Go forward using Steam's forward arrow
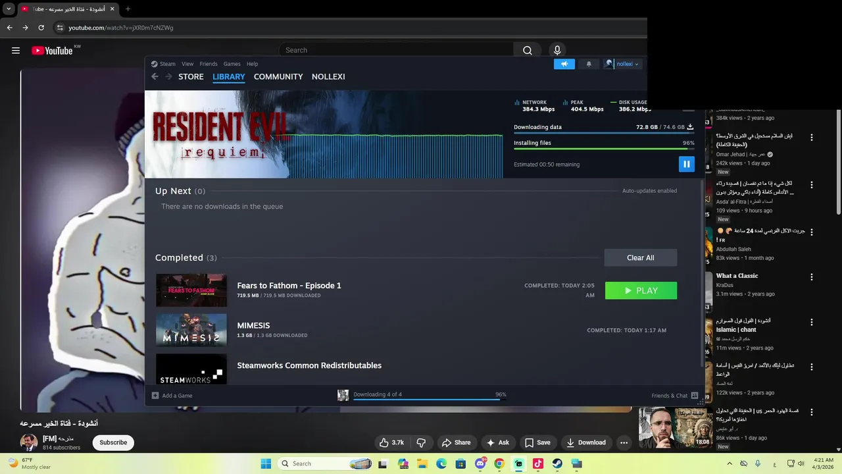842x474 pixels. tap(168, 76)
